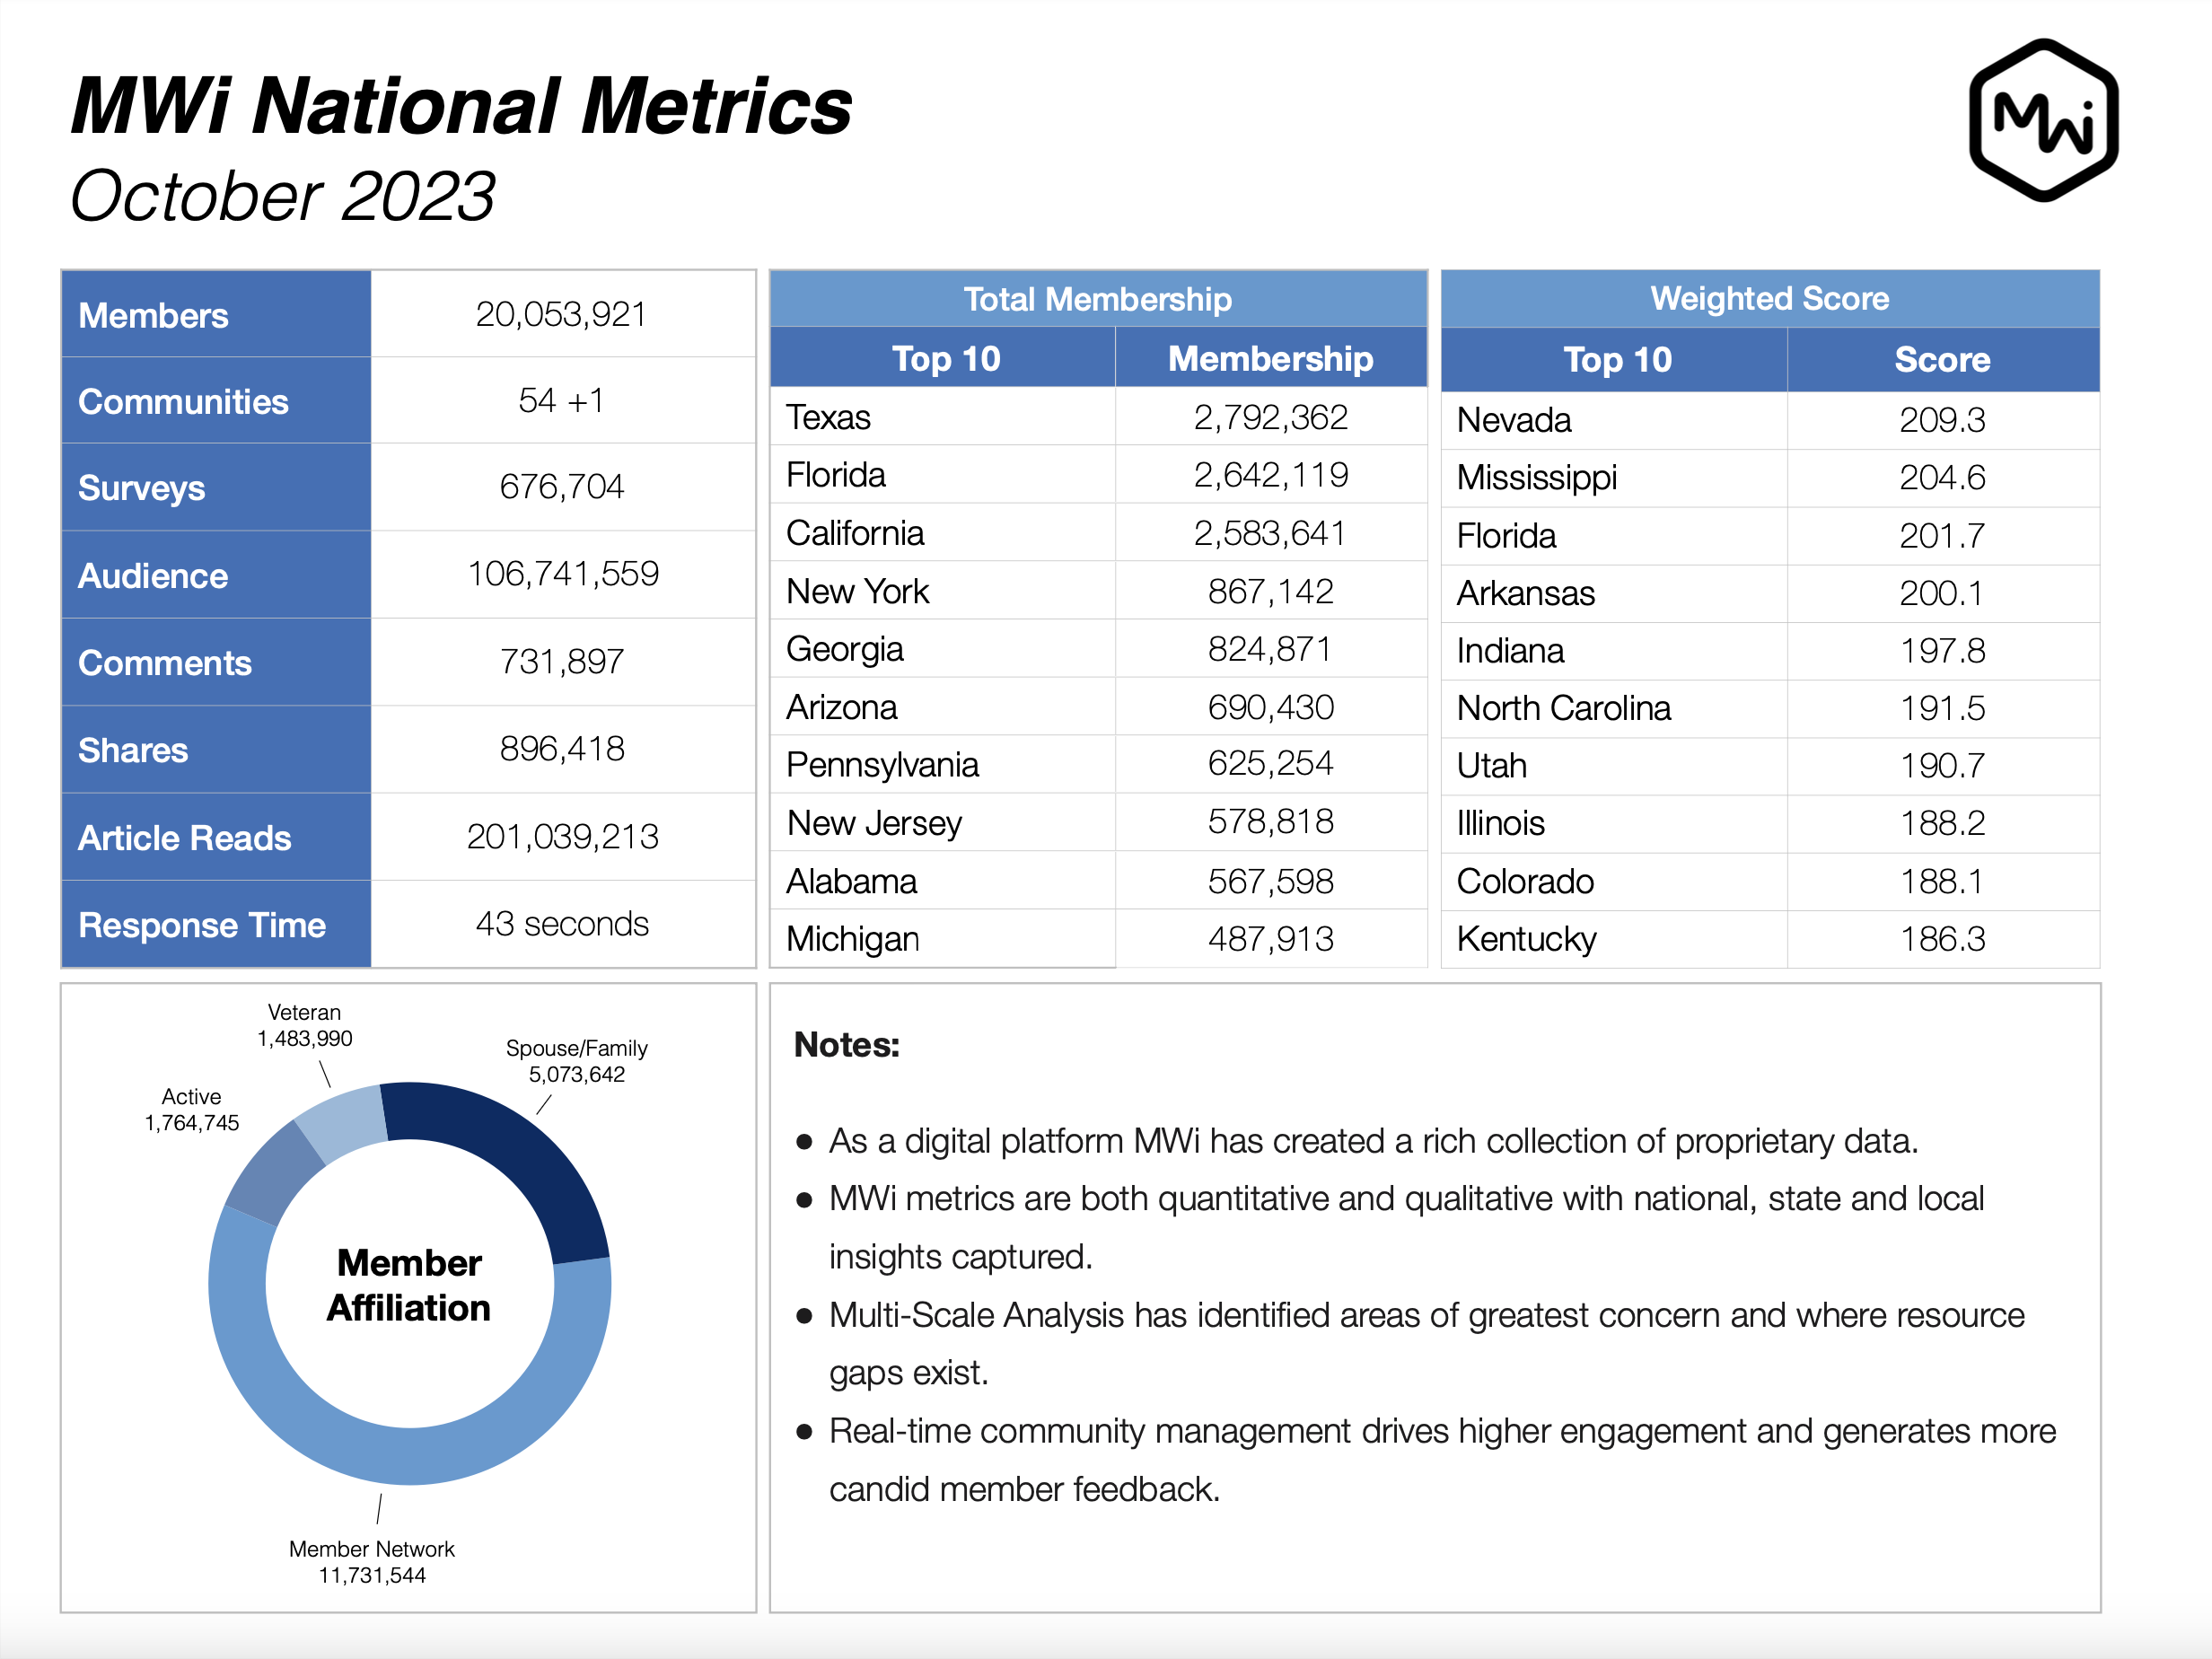
Task: Click the North Carolina score row
Action: point(1770,708)
